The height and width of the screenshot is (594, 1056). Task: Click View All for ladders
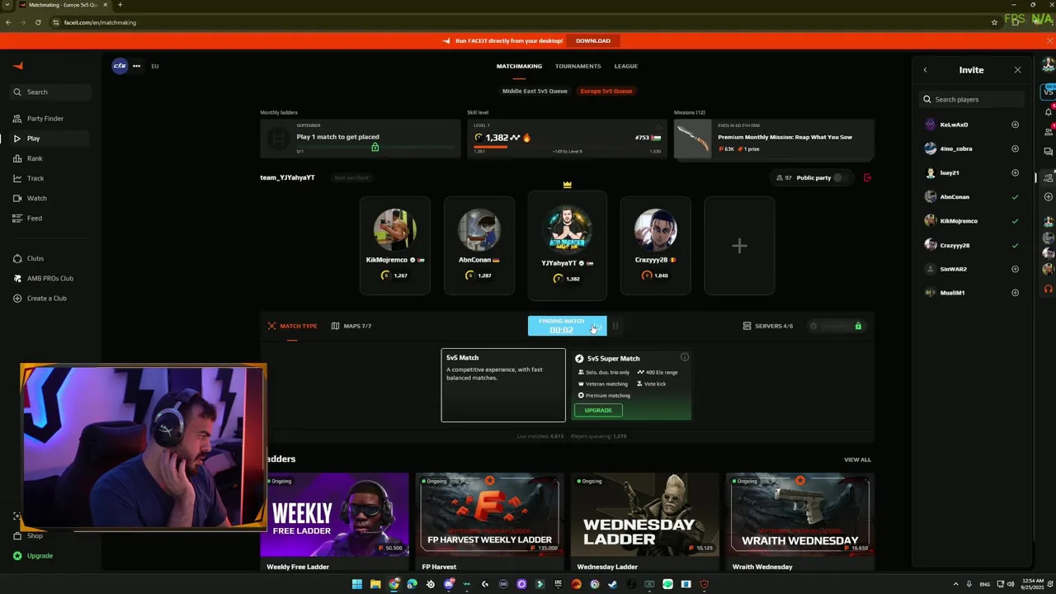tap(857, 460)
